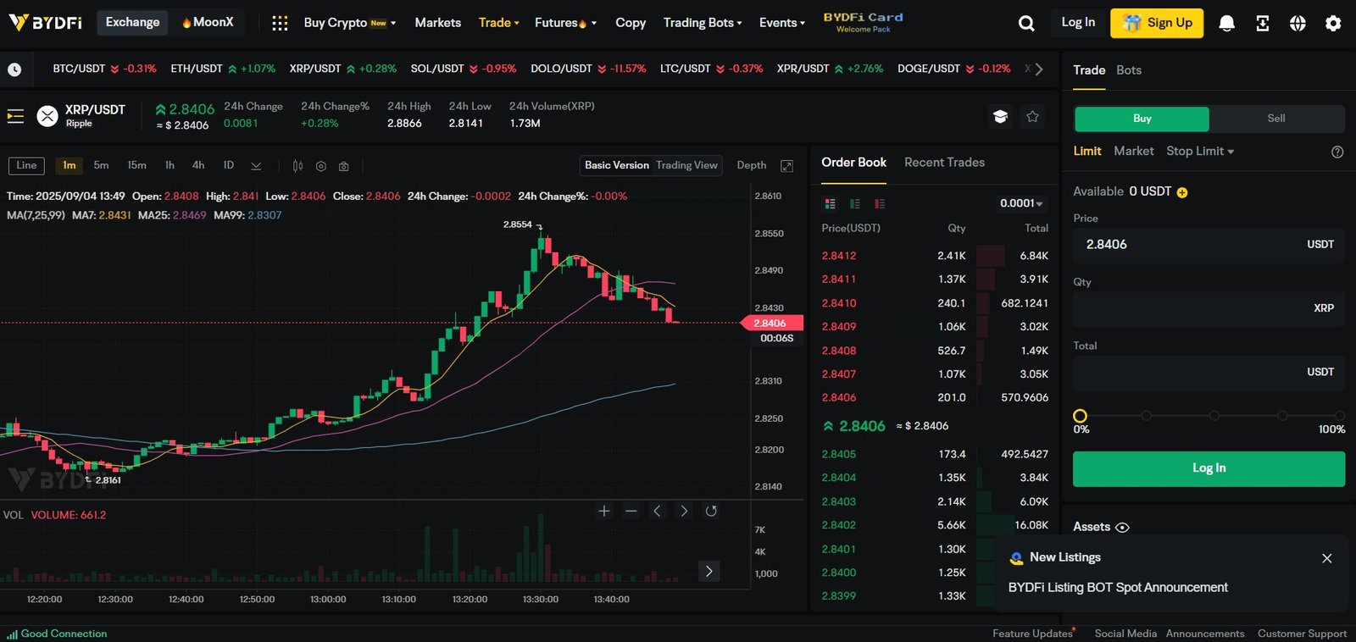Screen dimensions: 1356x642
Task: Select the 1h chart interval
Action: [169, 165]
